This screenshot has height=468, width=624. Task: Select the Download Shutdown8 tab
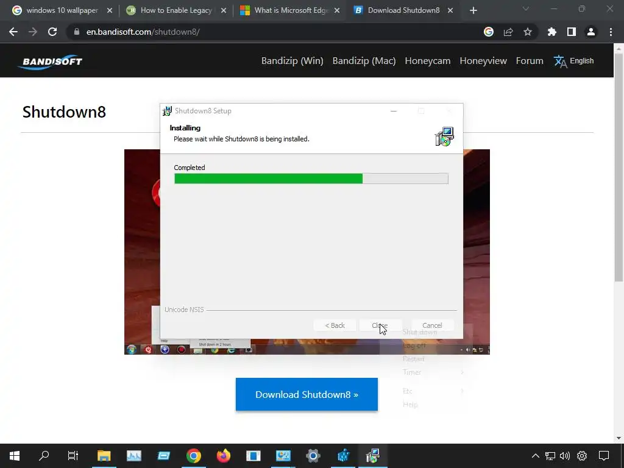(403, 10)
